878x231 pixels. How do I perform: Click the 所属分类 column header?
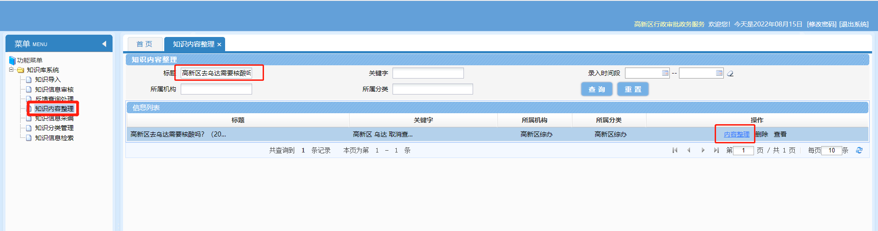609,120
